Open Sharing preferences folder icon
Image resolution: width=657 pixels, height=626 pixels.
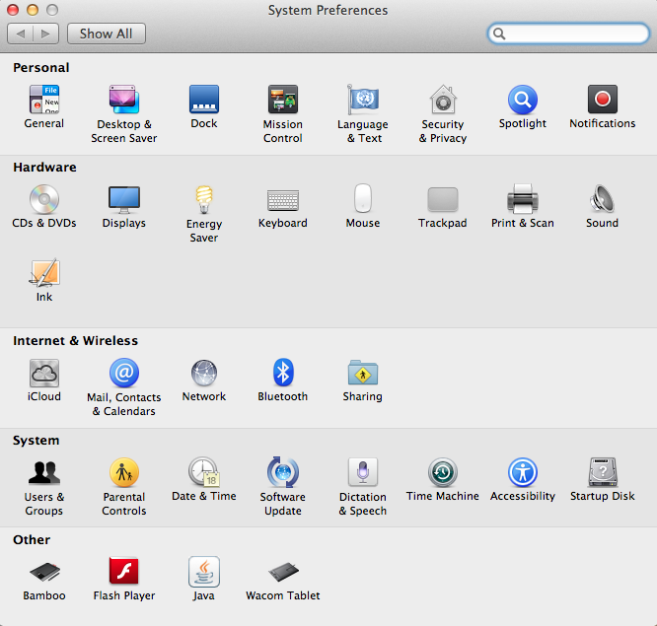[363, 373]
